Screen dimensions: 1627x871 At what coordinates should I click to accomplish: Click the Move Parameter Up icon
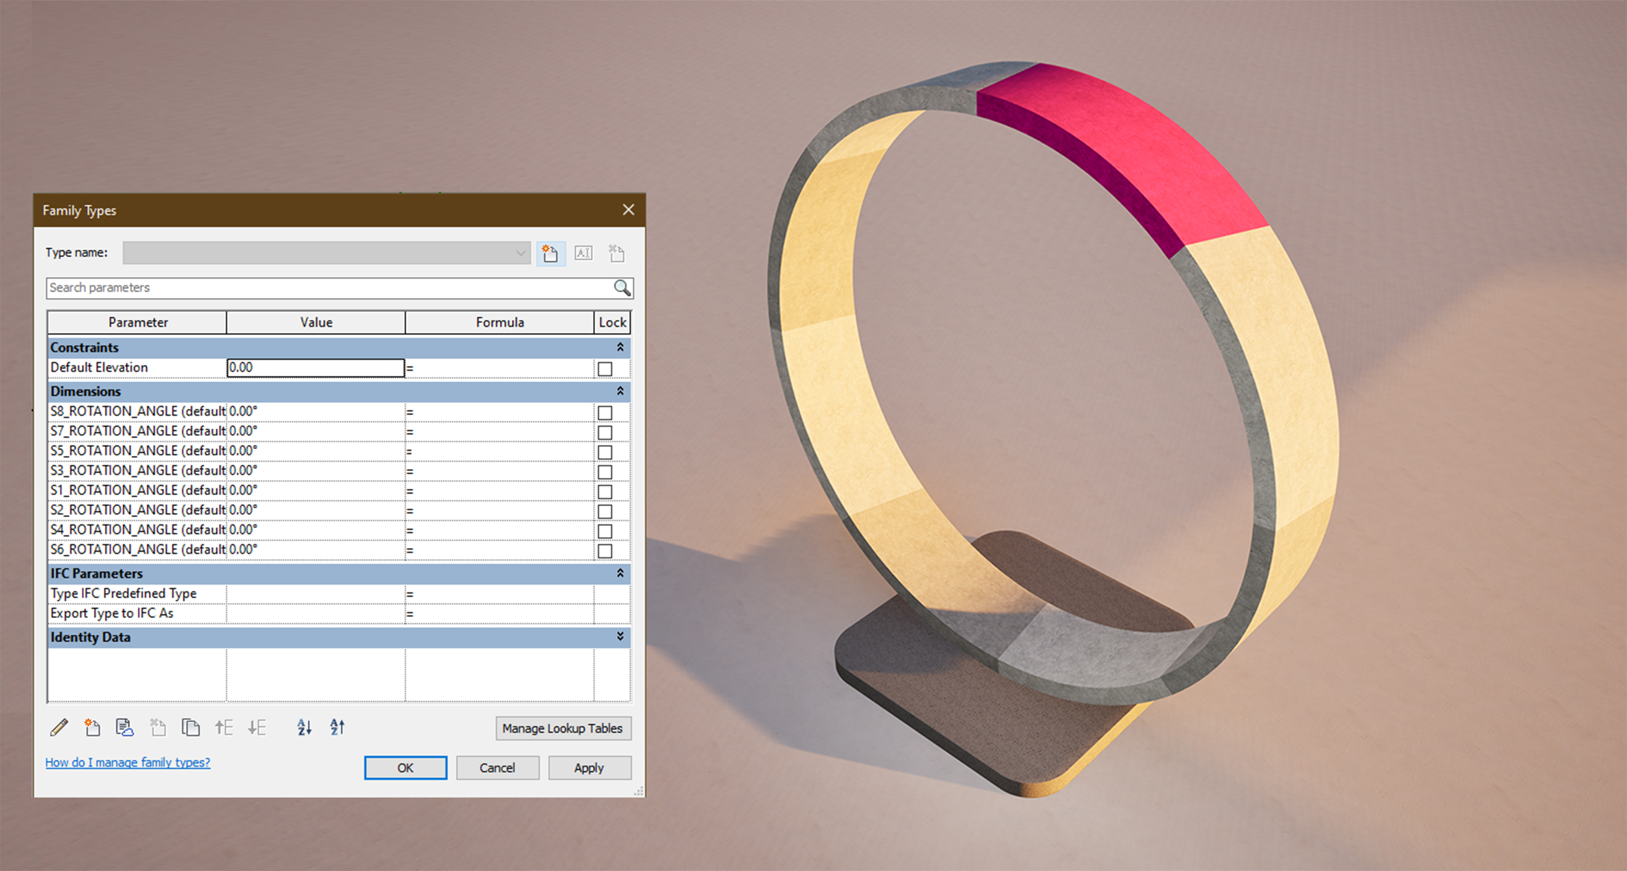(224, 728)
